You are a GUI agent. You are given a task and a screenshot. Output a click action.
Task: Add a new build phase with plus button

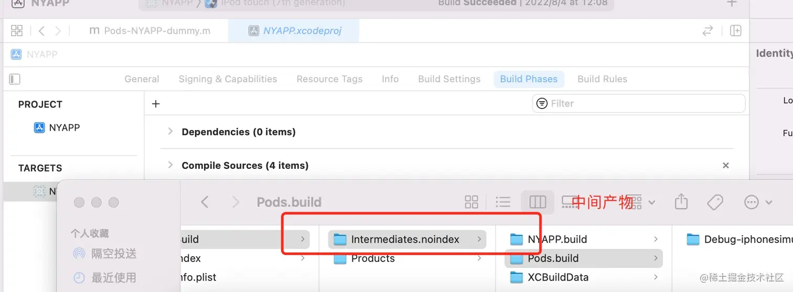point(156,104)
